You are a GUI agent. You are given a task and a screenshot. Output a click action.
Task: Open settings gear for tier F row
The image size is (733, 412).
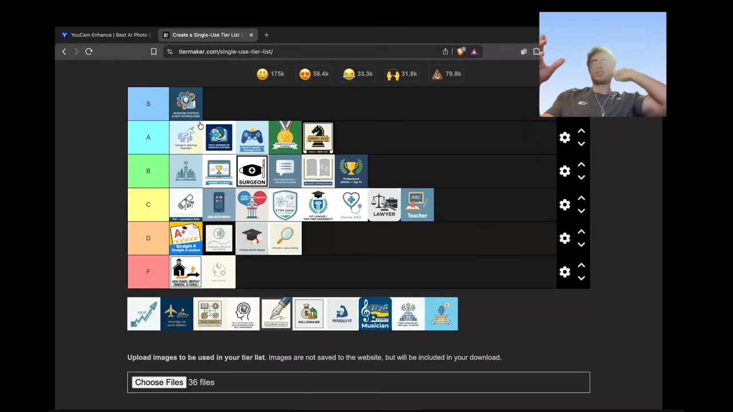[565, 272]
